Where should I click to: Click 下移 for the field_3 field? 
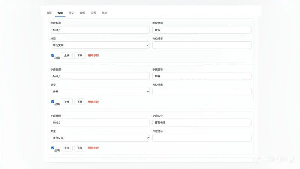click(x=80, y=148)
